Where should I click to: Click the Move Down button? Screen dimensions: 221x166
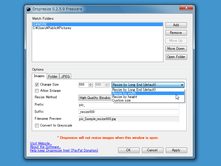176,49
